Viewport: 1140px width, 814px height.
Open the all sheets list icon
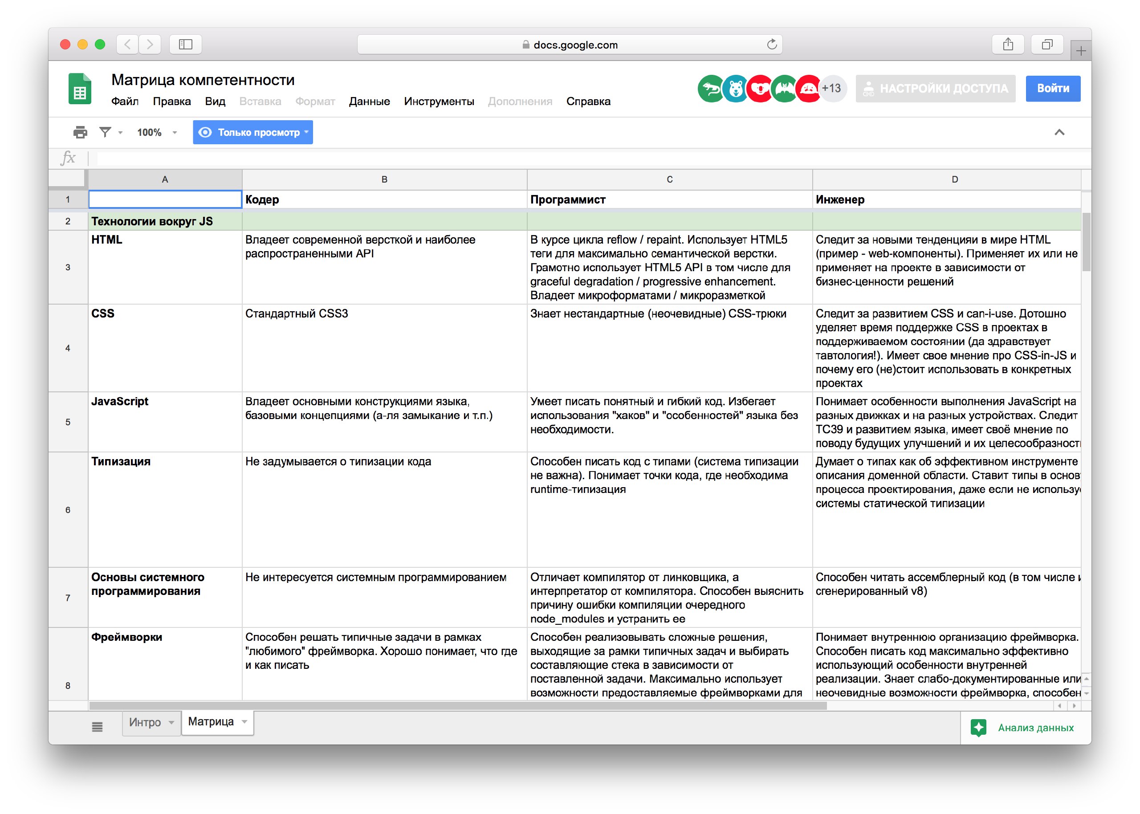[x=97, y=727]
